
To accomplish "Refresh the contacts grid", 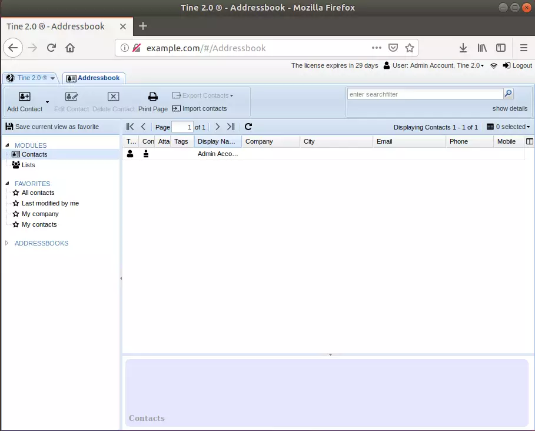I will (x=248, y=127).
